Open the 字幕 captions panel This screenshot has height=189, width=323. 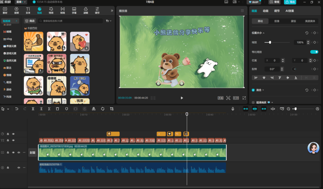(x=74, y=10)
